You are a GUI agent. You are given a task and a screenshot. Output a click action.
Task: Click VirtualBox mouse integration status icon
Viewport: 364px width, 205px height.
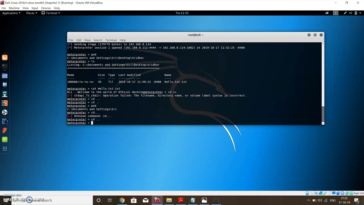pyautogui.click(x=347, y=193)
